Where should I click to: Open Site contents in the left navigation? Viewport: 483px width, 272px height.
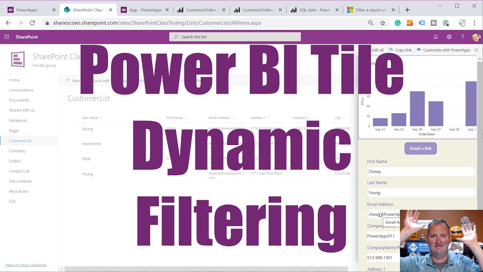[20, 181]
